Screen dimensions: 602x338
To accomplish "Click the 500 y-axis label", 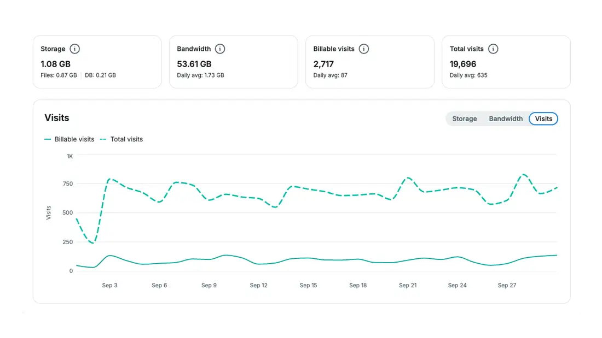I will click(67, 212).
